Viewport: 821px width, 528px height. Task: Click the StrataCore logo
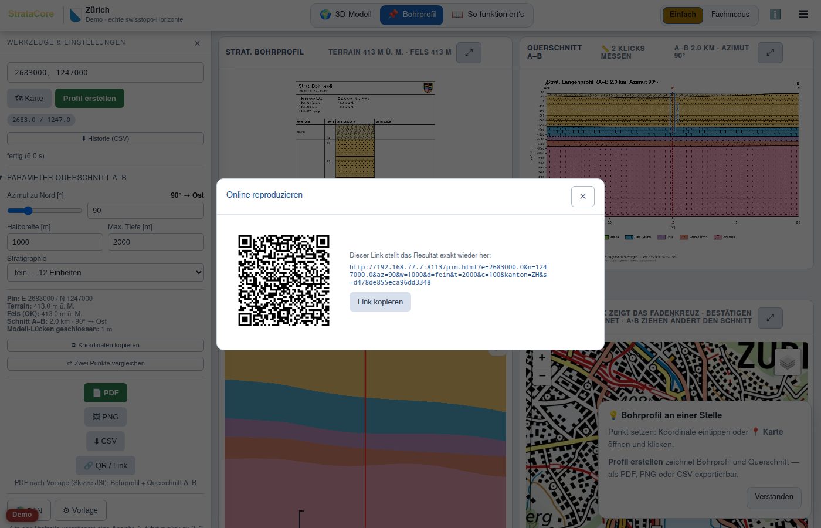coord(31,14)
